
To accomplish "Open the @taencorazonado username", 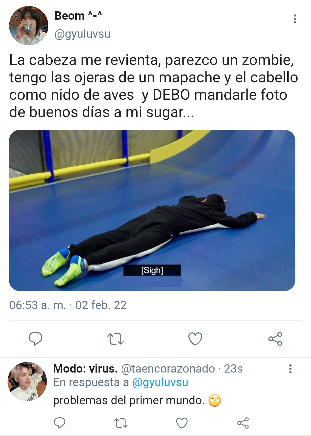I will pos(168,369).
